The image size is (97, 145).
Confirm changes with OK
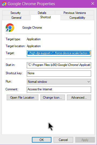pyautogui.click(x=42, y=140)
